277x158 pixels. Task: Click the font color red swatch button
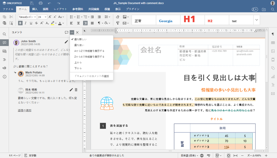click(x=60, y=23)
